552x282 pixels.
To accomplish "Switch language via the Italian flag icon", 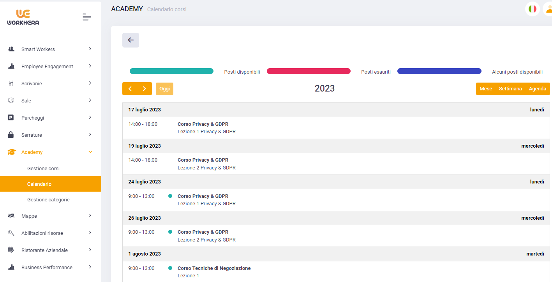I will point(532,9).
